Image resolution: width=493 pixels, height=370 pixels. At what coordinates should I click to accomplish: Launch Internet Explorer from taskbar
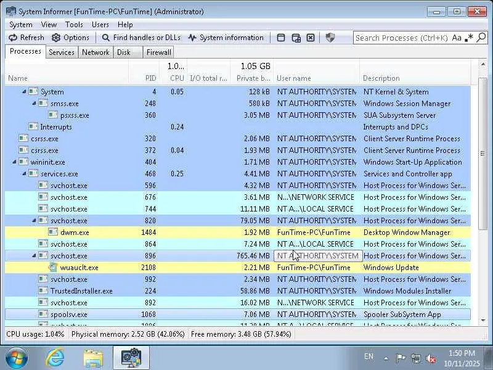click(x=55, y=358)
